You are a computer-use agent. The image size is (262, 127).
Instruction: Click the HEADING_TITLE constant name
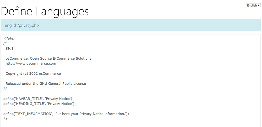point(29,104)
